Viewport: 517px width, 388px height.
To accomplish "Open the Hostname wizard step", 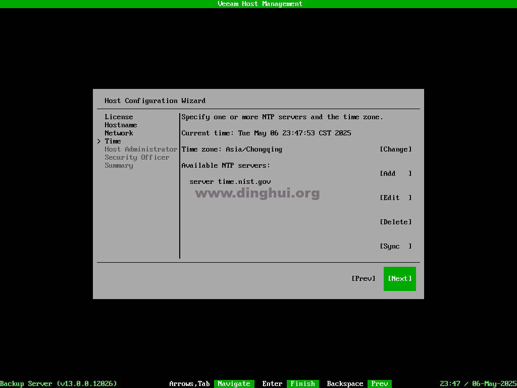I will (121, 125).
